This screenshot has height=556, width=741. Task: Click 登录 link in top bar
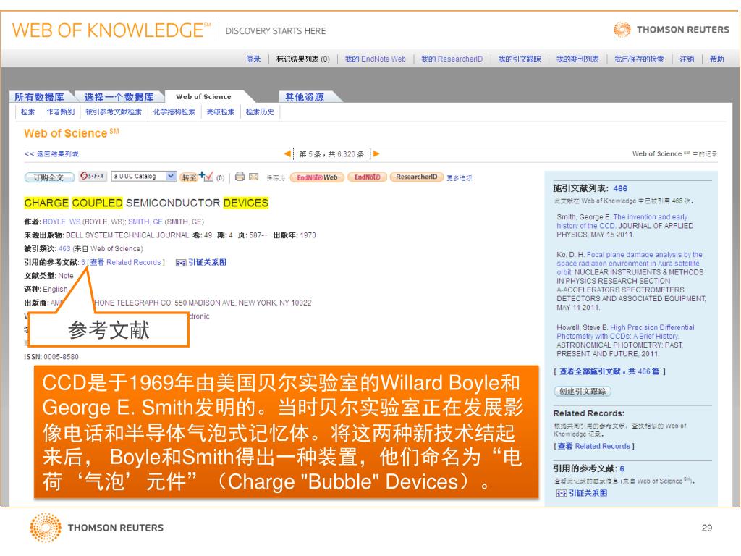[254, 59]
